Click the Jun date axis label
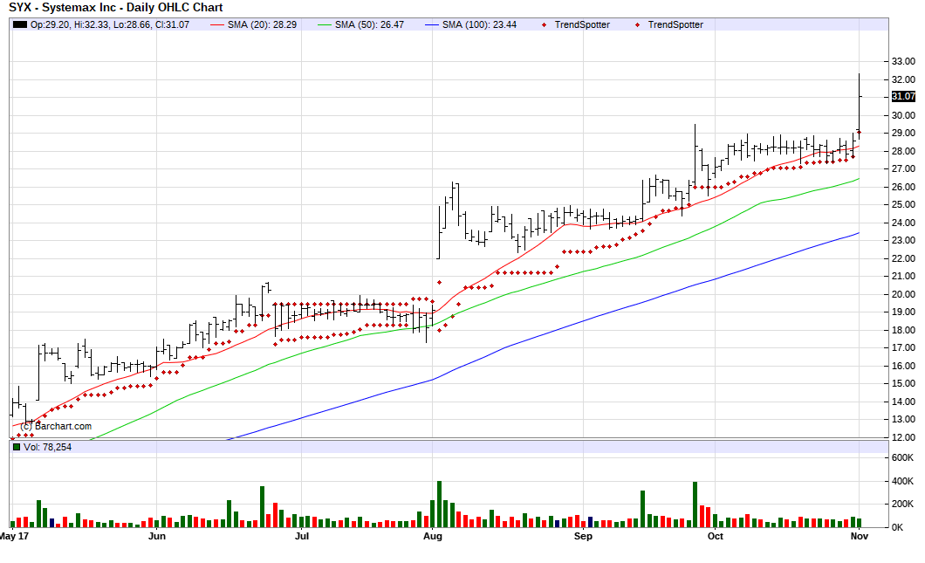This screenshot has width=925, height=563. coord(157,537)
